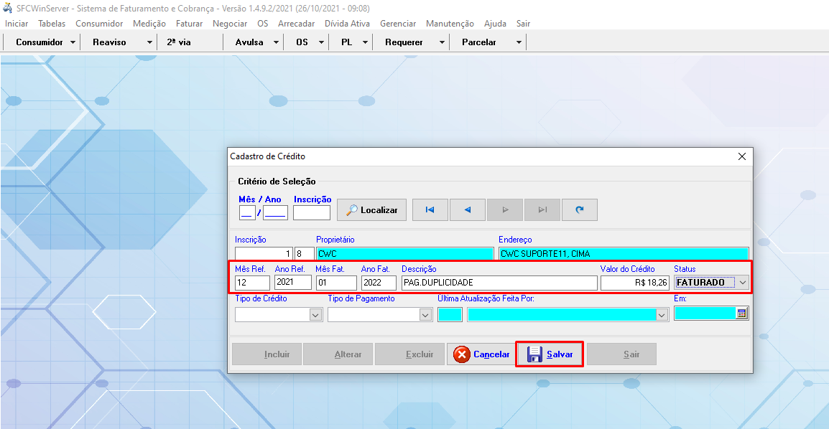Click the refresh arrow icon button
829x429 pixels.
coord(580,209)
